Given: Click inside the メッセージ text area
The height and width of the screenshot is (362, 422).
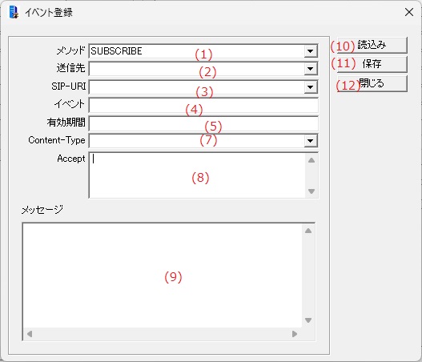Looking at the screenshot, I should [163, 275].
